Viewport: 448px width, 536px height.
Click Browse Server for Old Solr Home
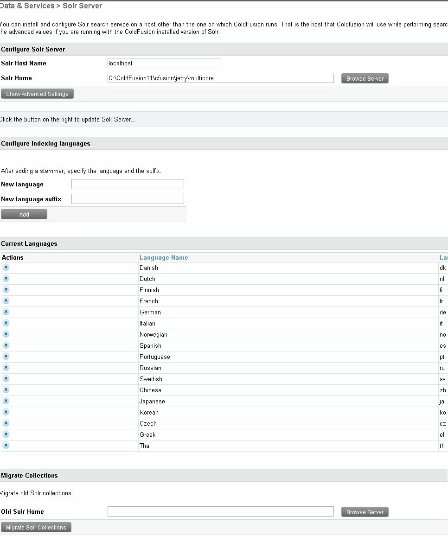pyautogui.click(x=365, y=512)
